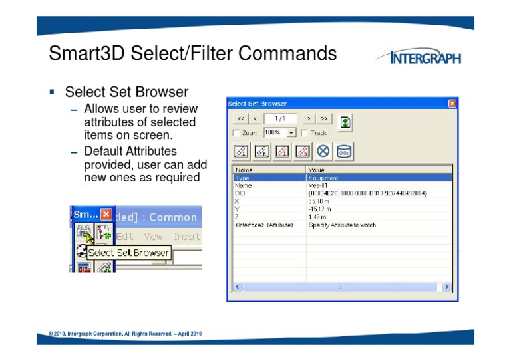This screenshot has width=511, height=361.
Task: Click the 35.10 m value
Action: coord(319,201)
